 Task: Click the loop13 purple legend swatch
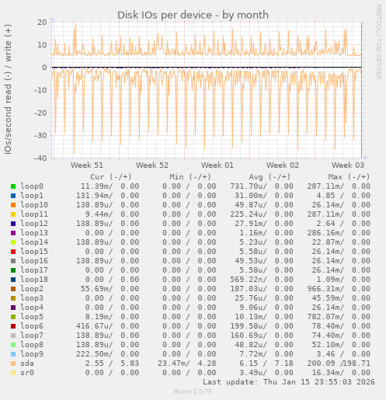[x=13, y=233]
